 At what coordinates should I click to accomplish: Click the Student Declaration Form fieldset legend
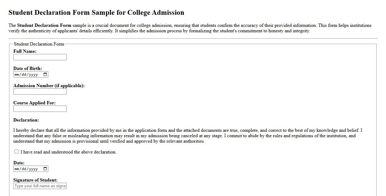tap(39, 44)
